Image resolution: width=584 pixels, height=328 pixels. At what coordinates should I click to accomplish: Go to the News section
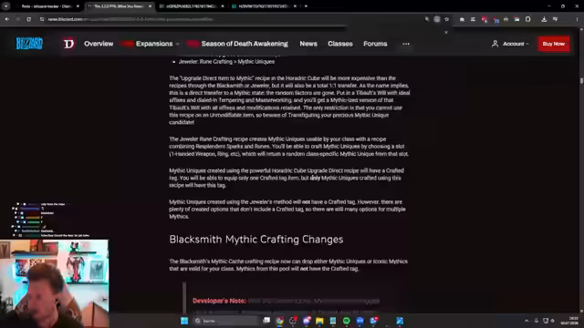(x=308, y=44)
